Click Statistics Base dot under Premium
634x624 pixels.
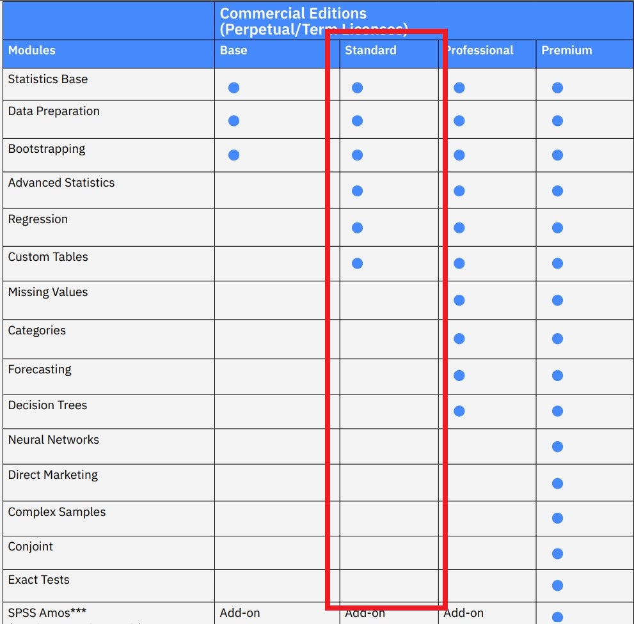point(557,88)
